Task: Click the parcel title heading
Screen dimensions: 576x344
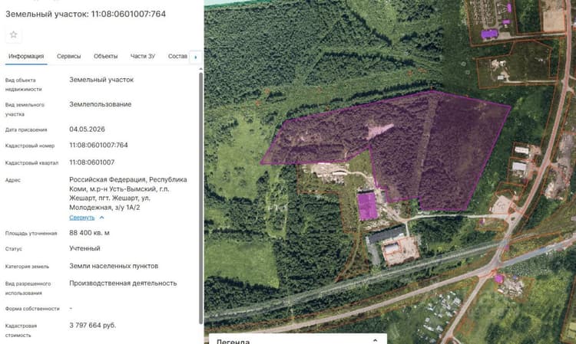Action: coord(85,14)
